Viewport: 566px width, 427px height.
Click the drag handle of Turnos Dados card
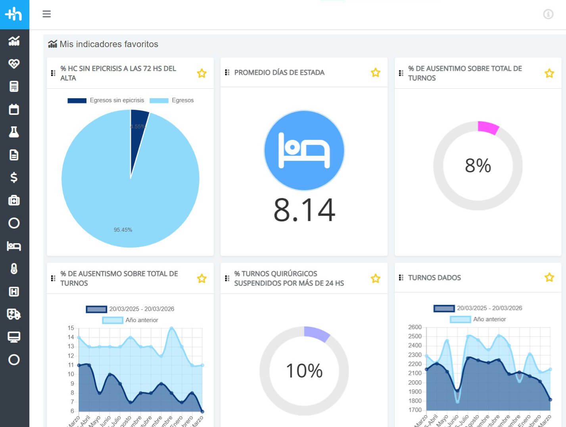pyautogui.click(x=401, y=277)
